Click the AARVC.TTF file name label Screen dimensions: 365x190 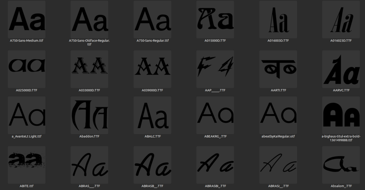pyautogui.click(x=341, y=90)
